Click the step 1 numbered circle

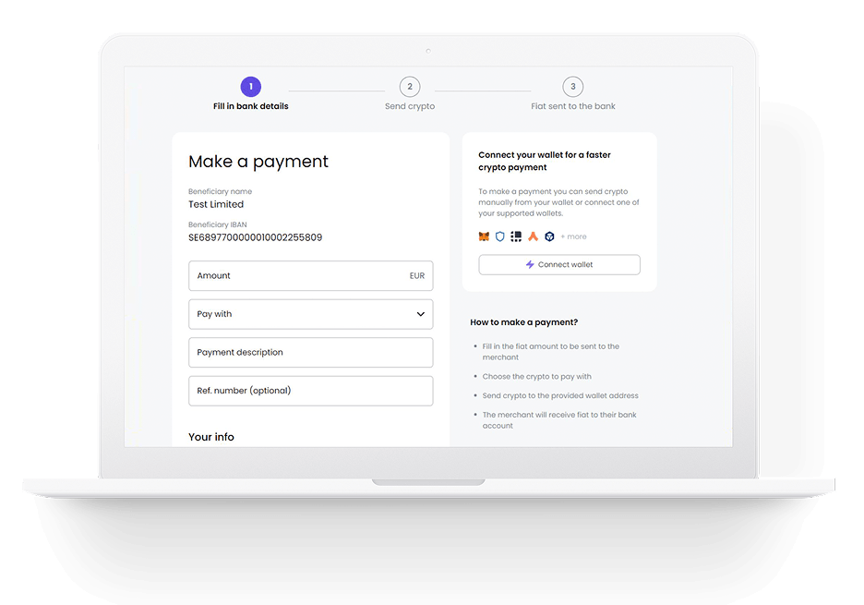[250, 86]
